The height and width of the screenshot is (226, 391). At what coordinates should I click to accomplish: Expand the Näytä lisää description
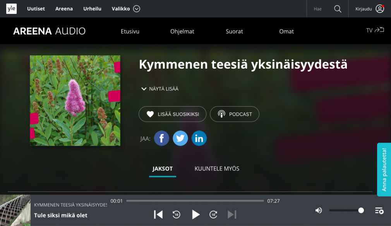(x=160, y=89)
